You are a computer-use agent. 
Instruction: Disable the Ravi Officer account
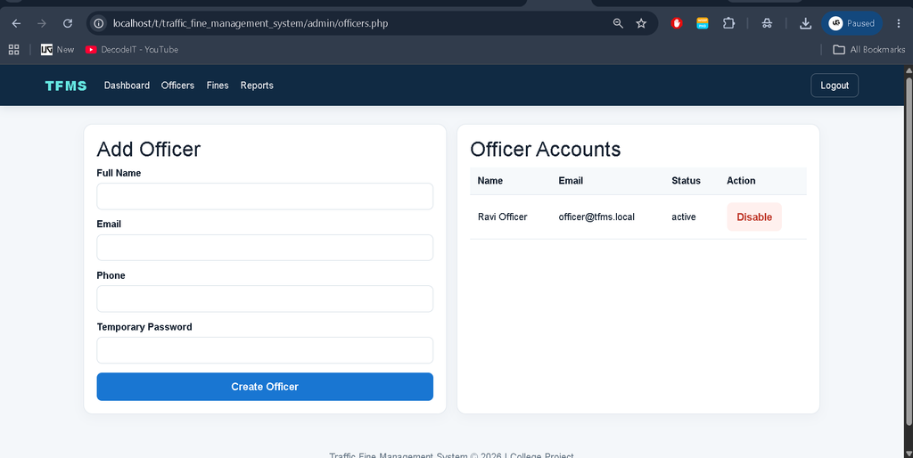pos(754,217)
